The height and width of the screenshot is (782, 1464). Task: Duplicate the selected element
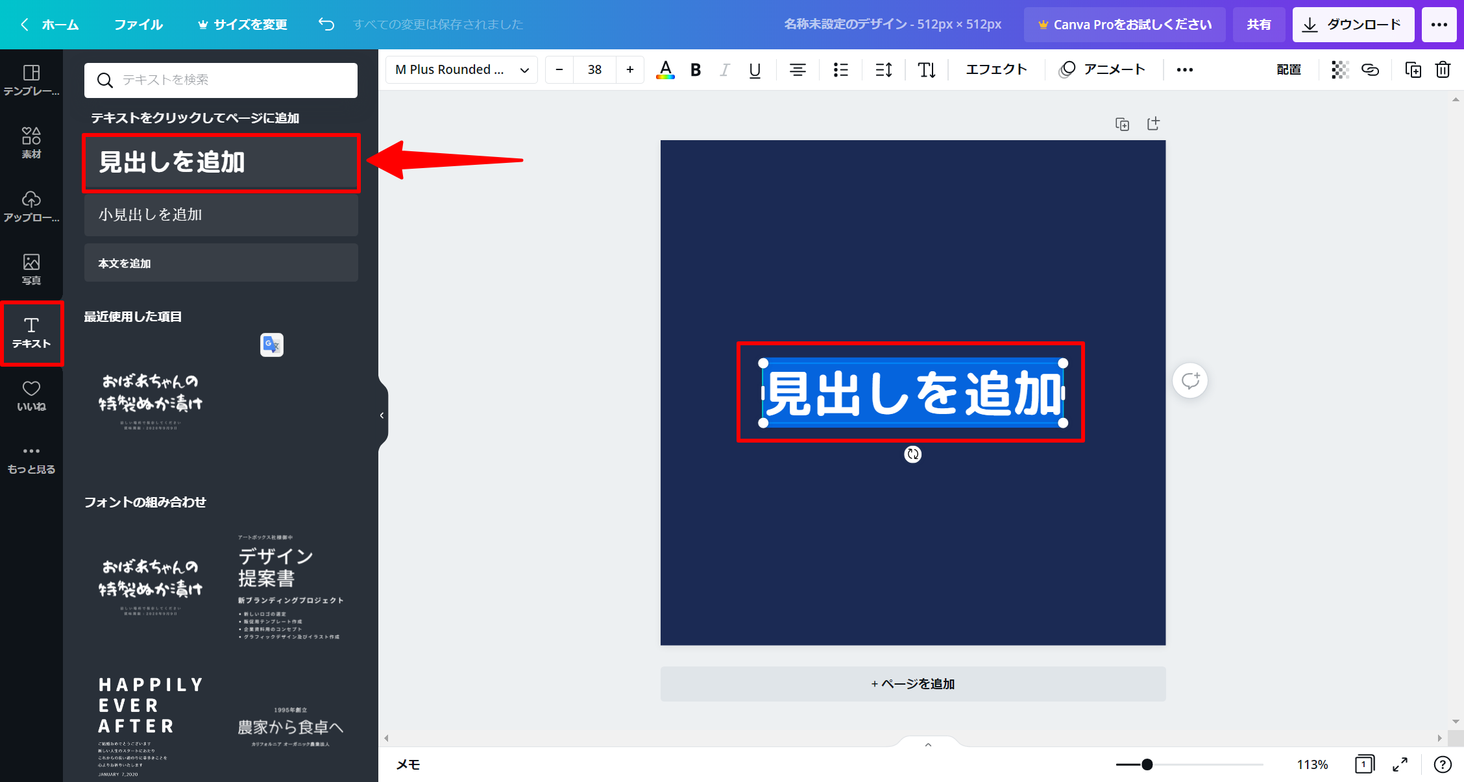(1413, 69)
